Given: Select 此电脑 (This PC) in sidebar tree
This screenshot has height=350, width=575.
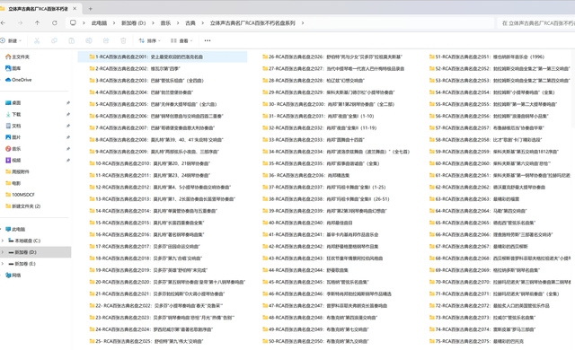Looking at the screenshot, I should (x=15, y=229).
